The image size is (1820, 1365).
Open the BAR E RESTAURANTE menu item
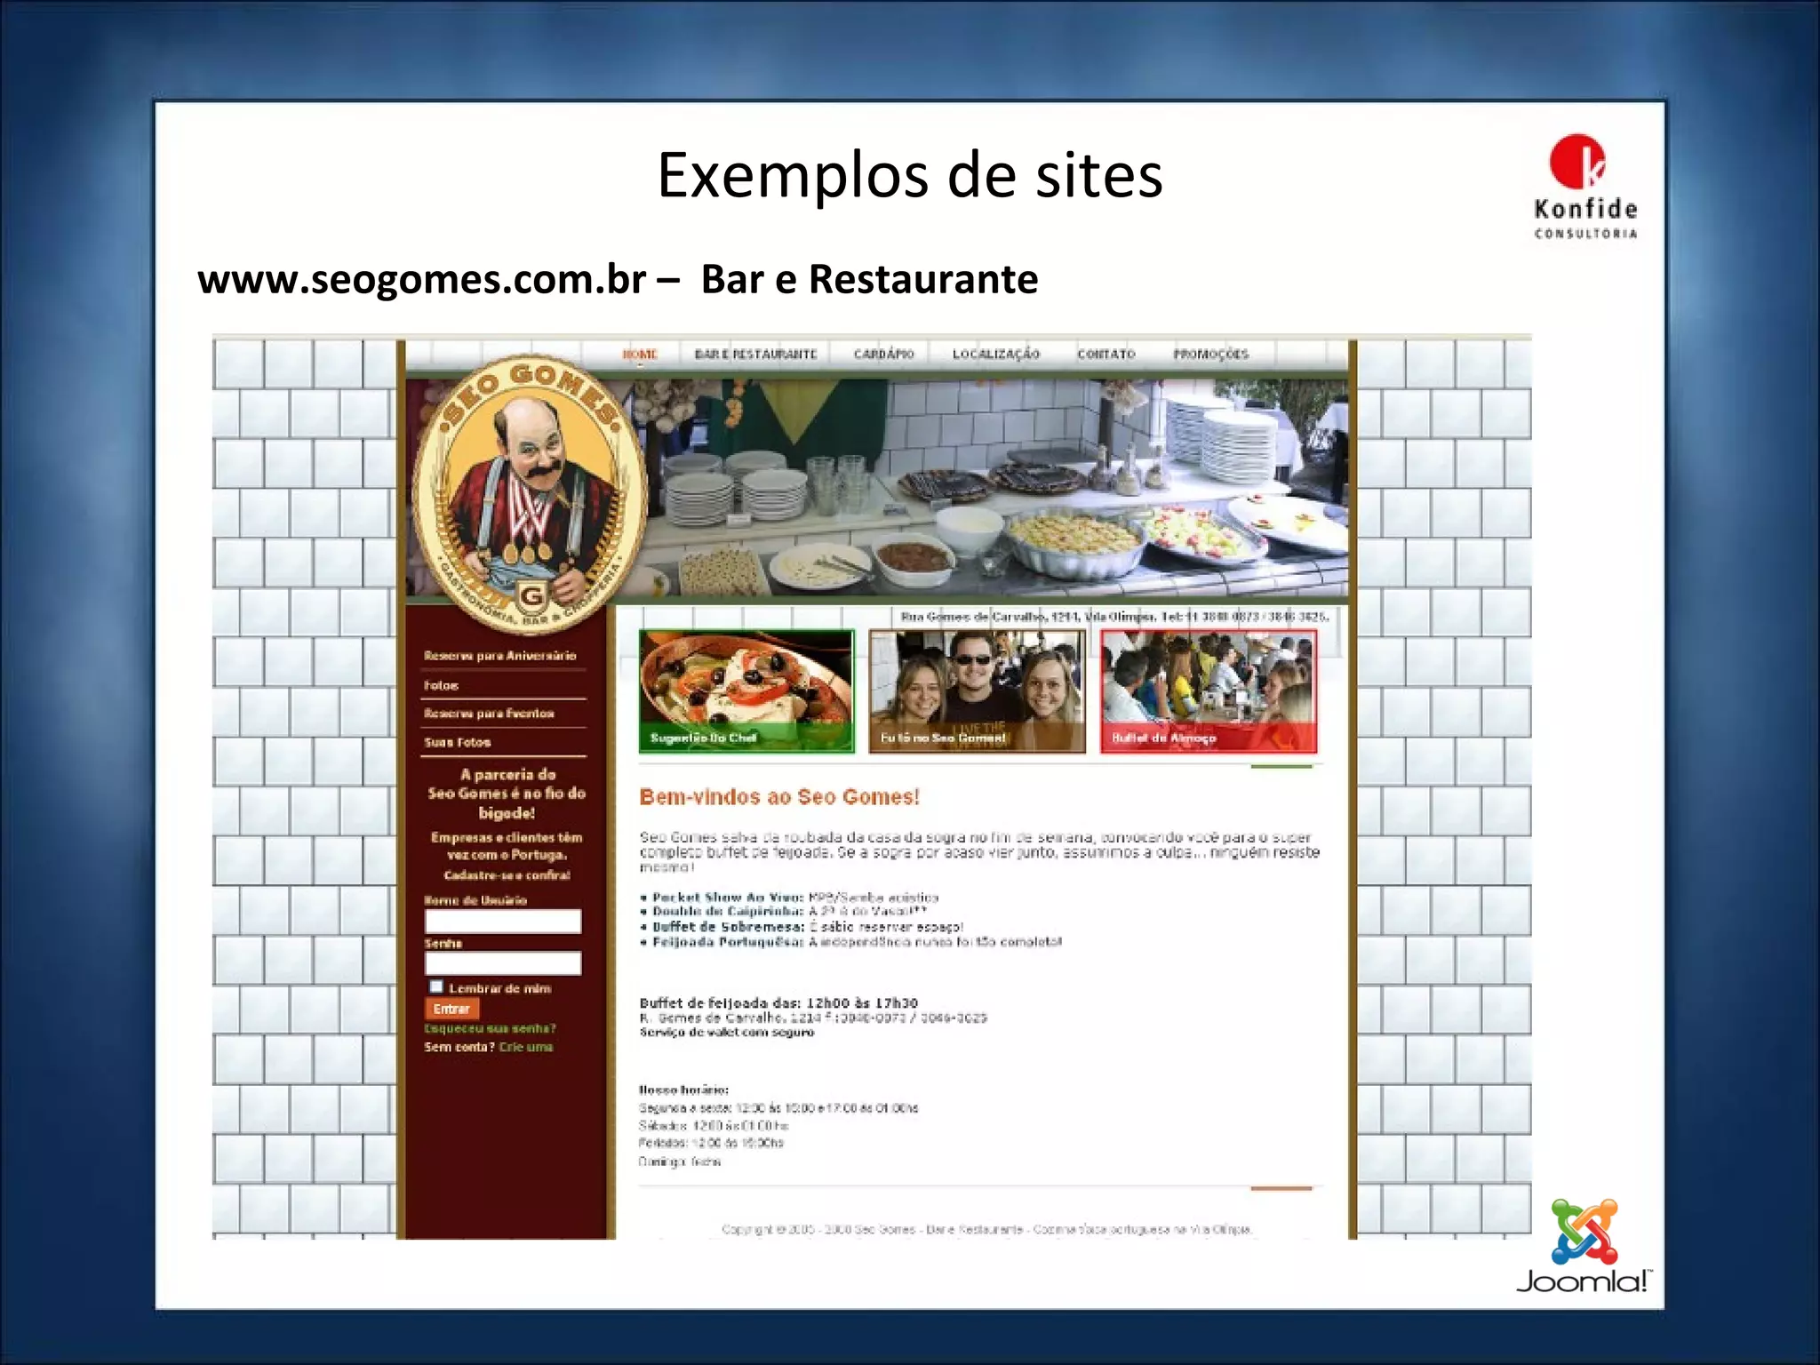point(755,355)
